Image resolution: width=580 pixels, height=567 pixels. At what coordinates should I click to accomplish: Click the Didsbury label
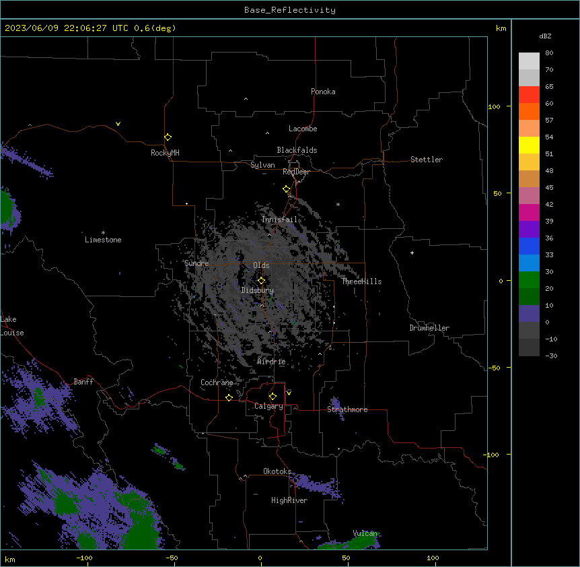pyautogui.click(x=258, y=290)
